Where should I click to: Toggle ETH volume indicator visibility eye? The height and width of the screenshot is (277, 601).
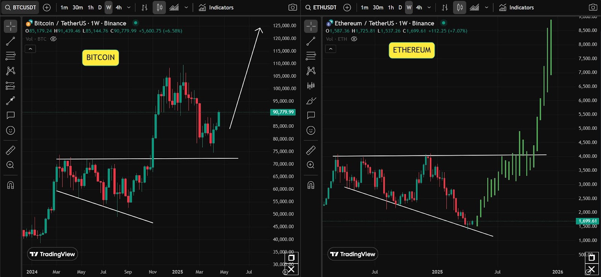(354, 39)
